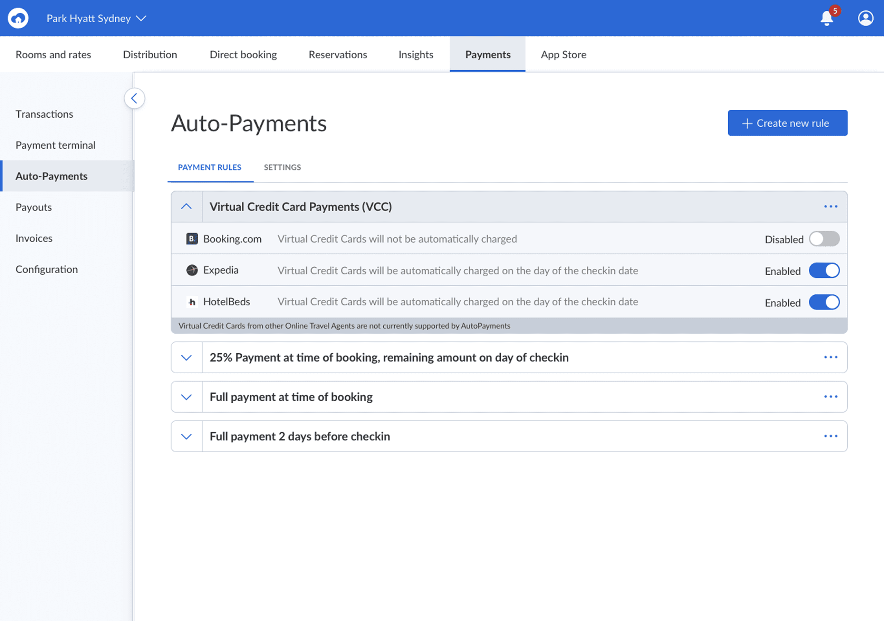Image resolution: width=884 pixels, height=621 pixels.
Task: Expand the Full payment 2 days before checkin rule
Action: (x=186, y=436)
